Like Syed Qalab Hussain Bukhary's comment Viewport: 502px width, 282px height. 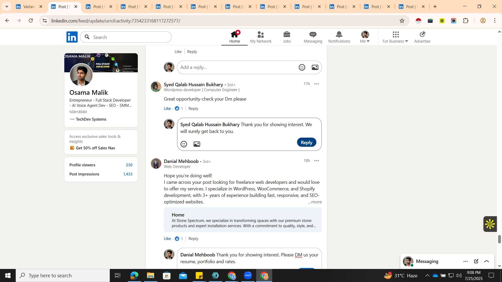[167, 108]
